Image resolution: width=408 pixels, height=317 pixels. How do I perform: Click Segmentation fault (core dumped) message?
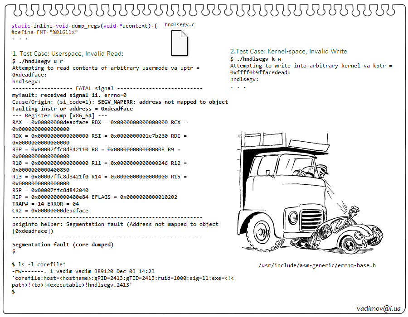[x=63, y=245]
